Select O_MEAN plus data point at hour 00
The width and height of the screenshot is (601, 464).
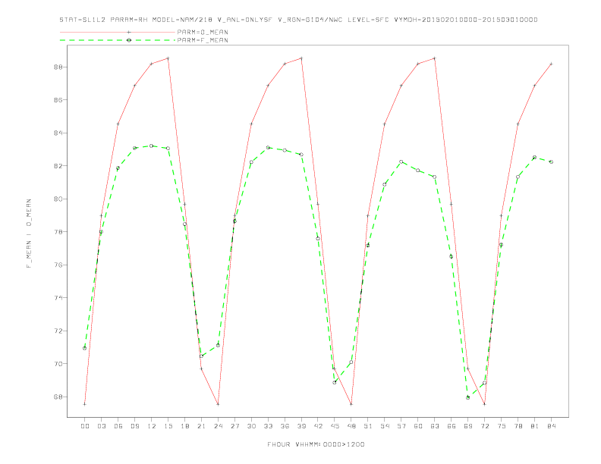click(x=85, y=404)
